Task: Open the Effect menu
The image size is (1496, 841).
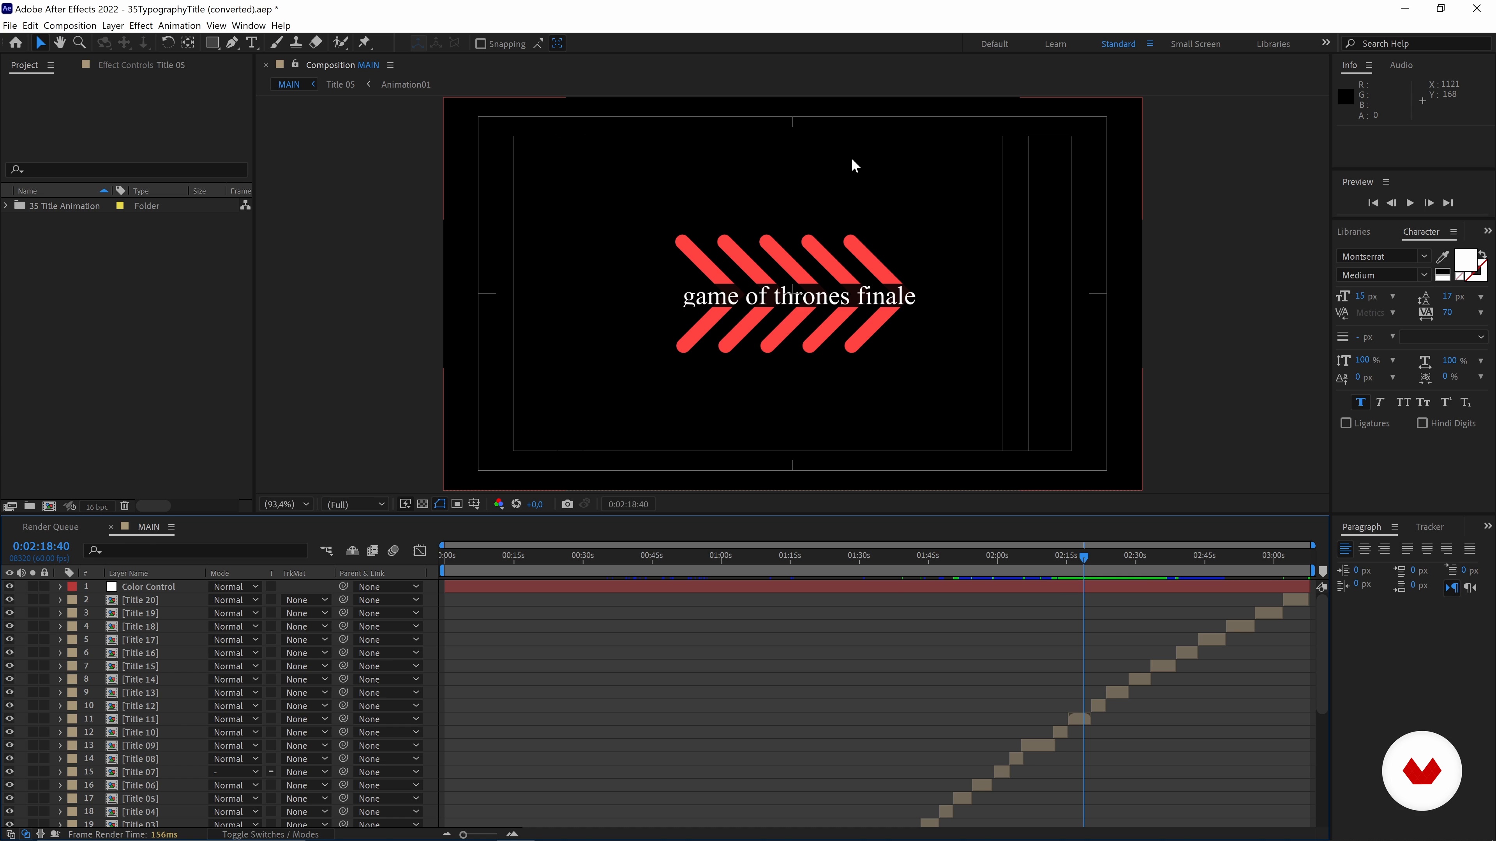Action: (x=141, y=26)
